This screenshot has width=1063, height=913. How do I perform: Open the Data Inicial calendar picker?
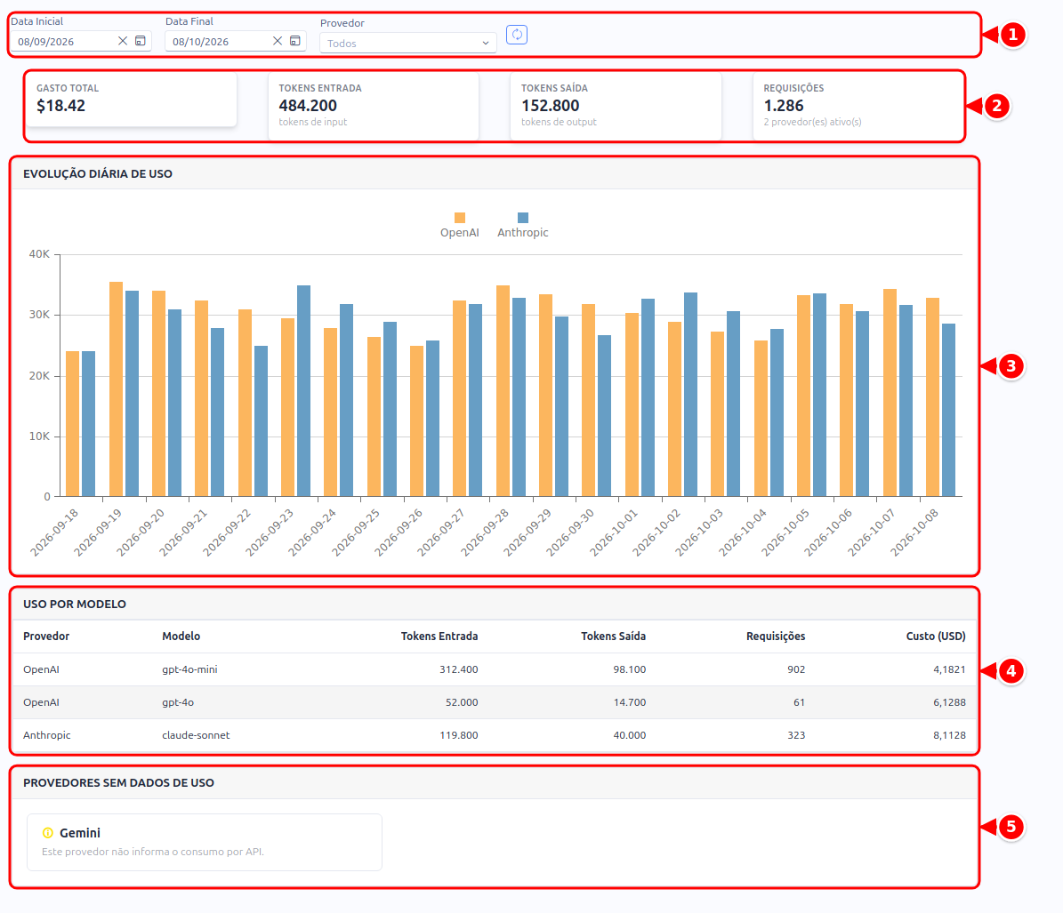point(141,41)
